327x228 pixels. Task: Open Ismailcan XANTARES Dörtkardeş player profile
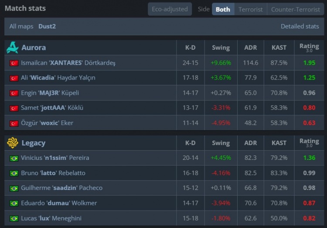[68, 63]
